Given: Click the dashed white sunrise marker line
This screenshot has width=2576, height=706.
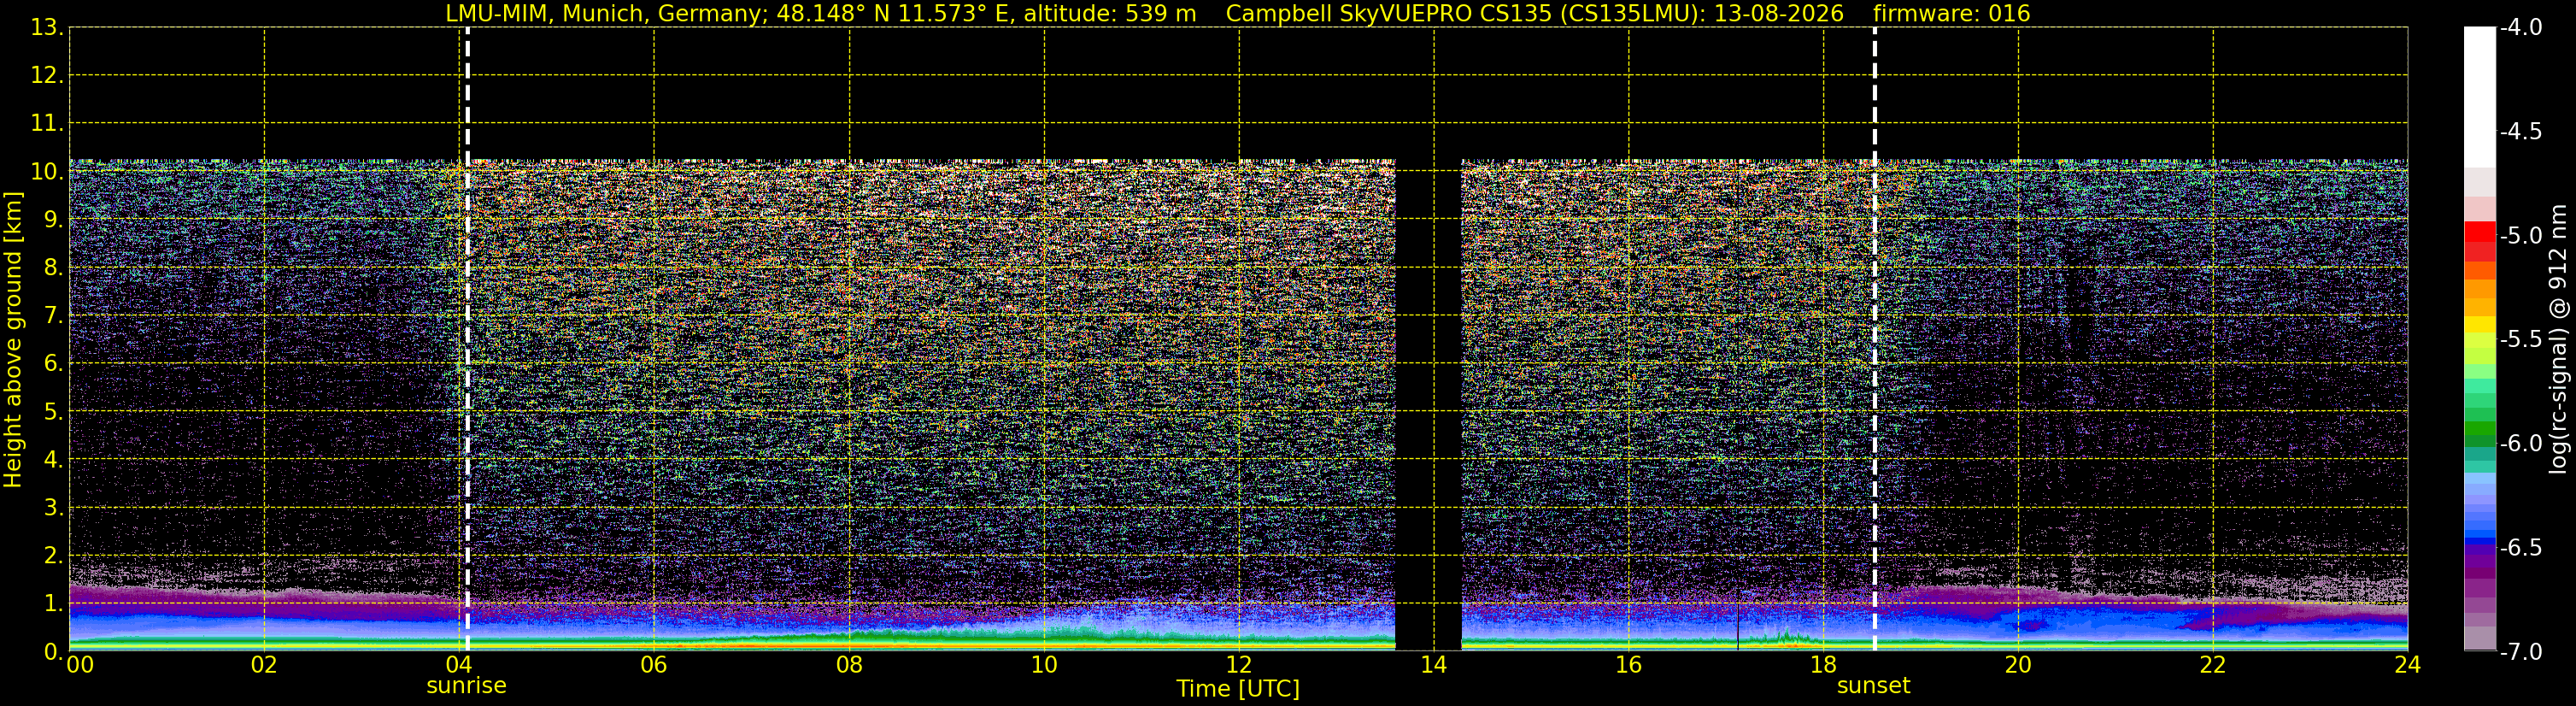Looking at the screenshot, I should pyautogui.click(x=467, y=339).
